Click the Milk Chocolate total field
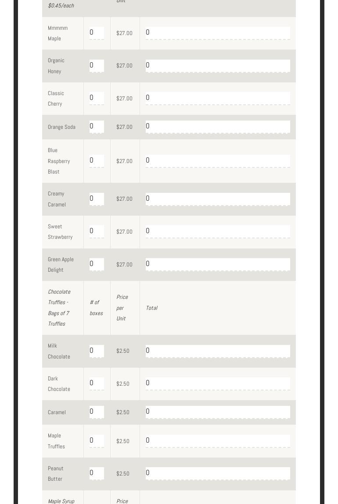The image size is (338, 504). pos(218,351)
